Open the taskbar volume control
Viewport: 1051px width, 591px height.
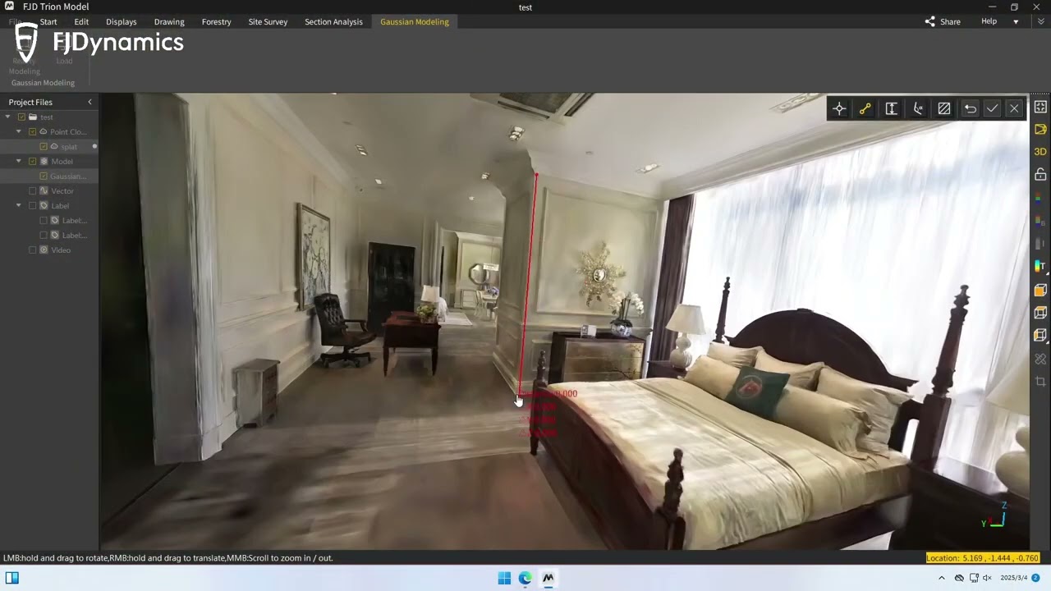click(987, 578)
